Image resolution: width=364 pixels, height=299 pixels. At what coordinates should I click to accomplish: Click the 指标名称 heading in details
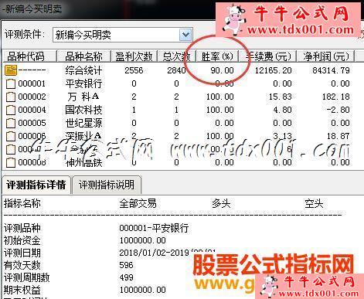(22, 203)
